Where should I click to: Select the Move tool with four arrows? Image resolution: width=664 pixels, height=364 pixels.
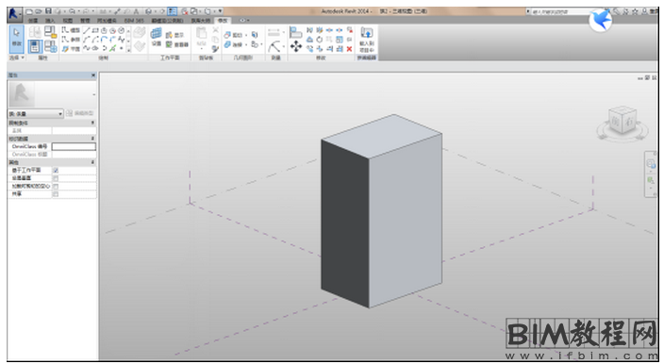(x=296, y=46)
